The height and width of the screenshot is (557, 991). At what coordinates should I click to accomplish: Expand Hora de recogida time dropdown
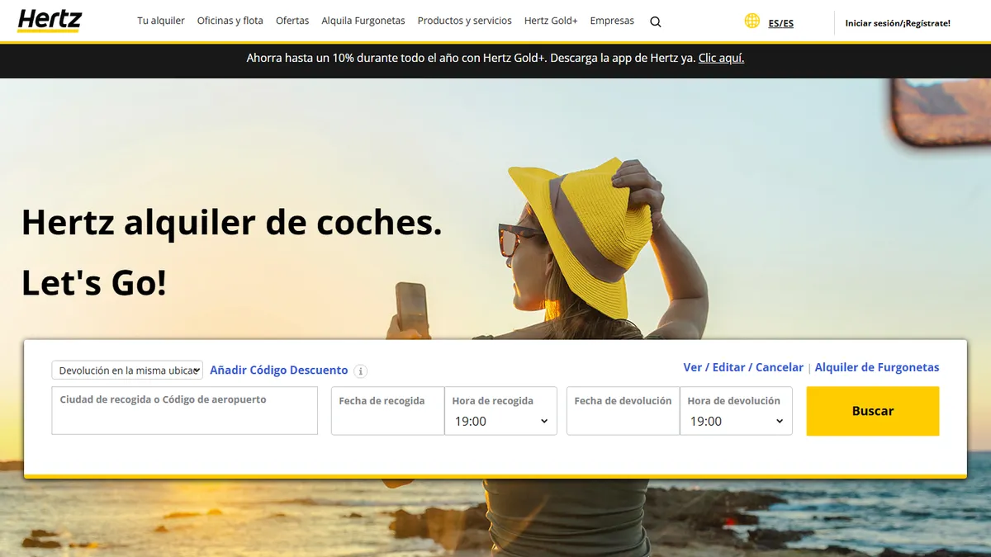(x=500, y=411)
